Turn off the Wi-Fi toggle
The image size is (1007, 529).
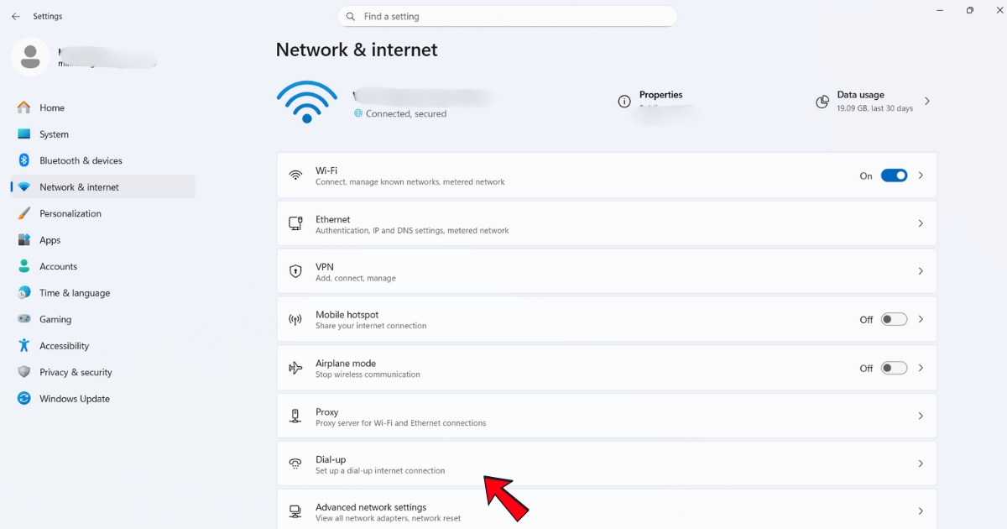[x=894, y=175]
